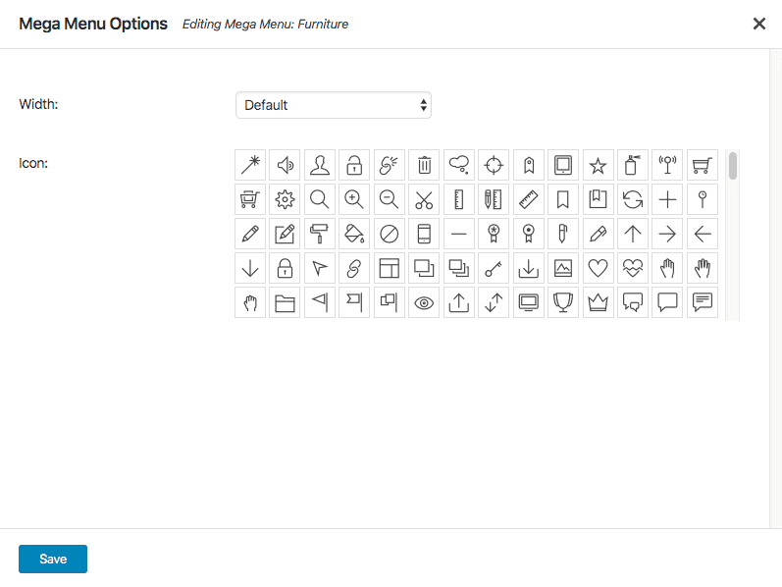Pick the trophy icon
782x587 pixels.
click(563, 302)
